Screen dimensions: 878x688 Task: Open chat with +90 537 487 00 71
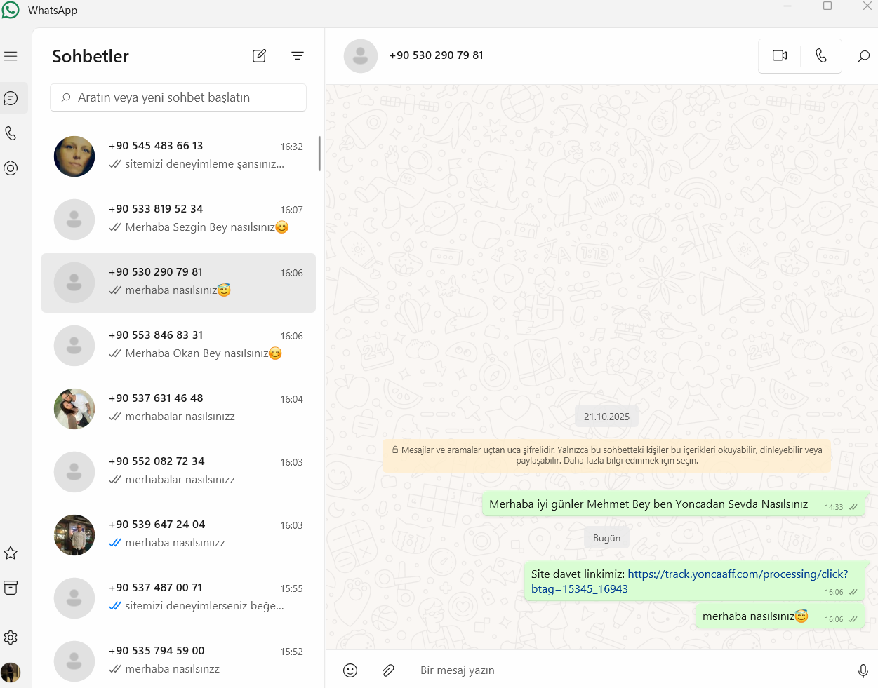[178, 598]
